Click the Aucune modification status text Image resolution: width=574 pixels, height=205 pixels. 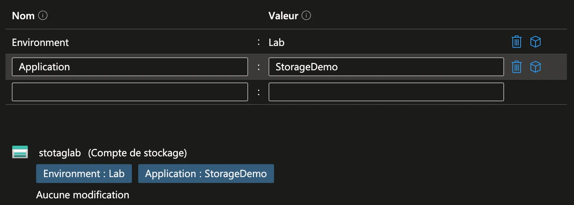pos(83,195)
